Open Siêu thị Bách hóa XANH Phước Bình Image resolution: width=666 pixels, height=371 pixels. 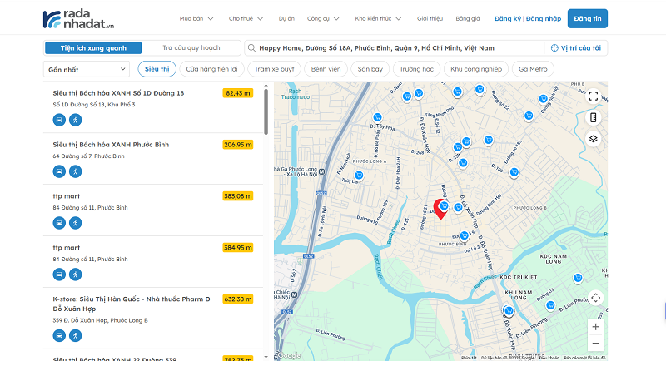[x=111, y=145]
